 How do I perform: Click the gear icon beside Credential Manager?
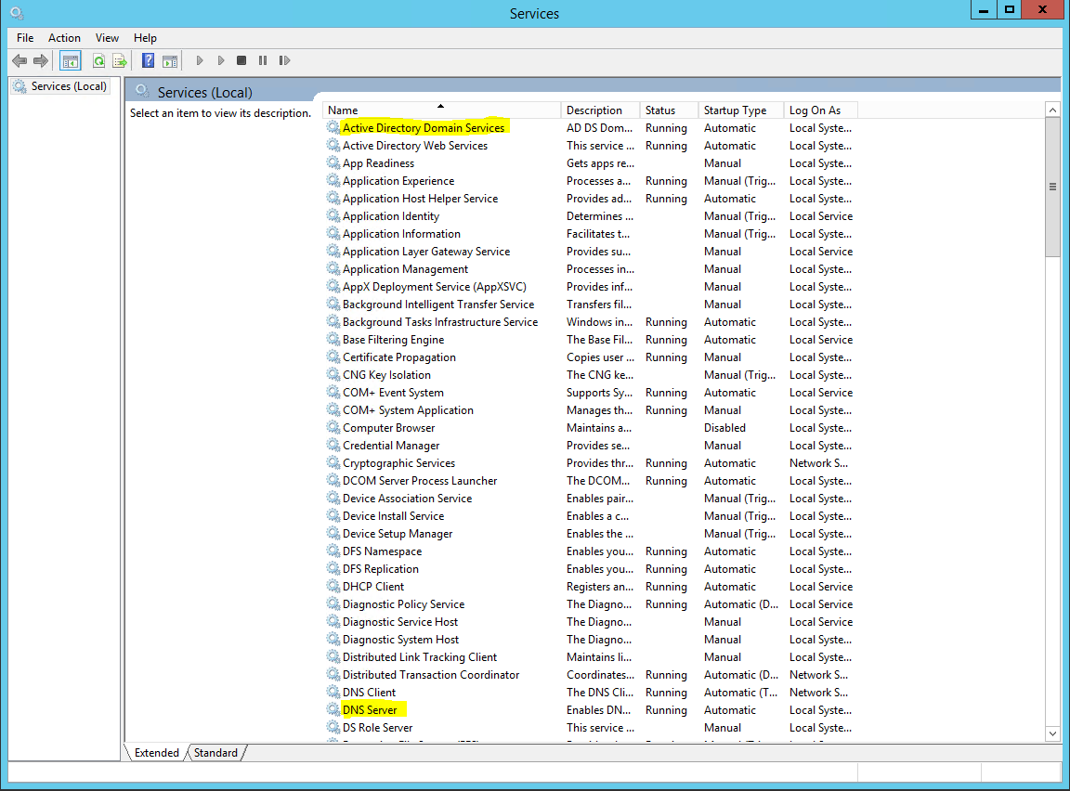pos(333,445)
